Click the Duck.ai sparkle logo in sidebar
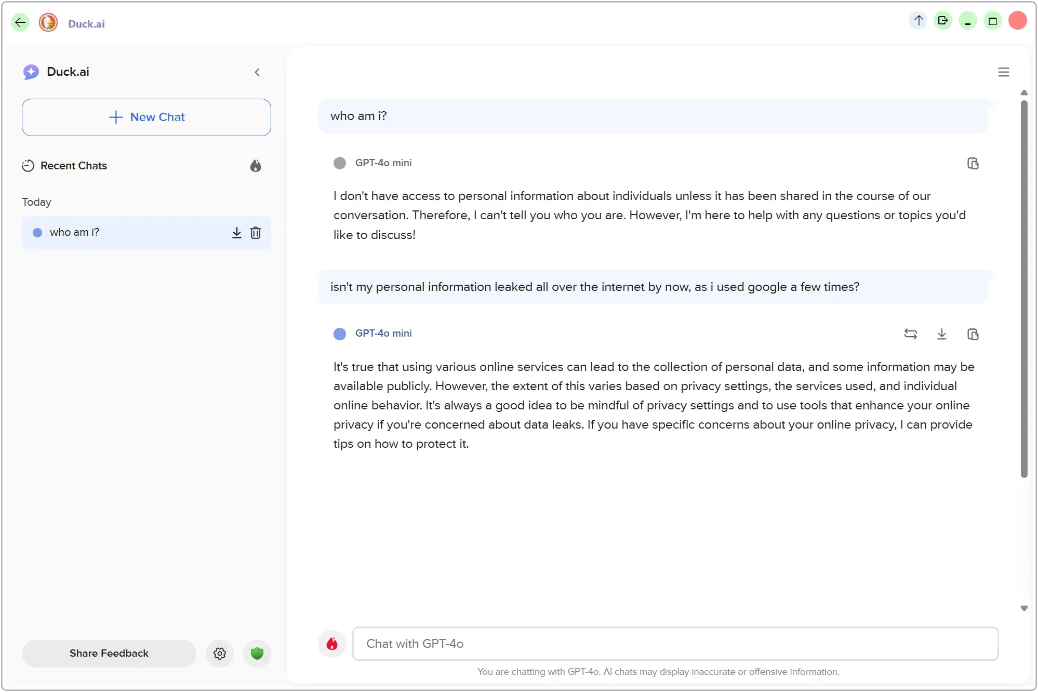Screen dimensions: 1038x692 (x=31, y=72)
